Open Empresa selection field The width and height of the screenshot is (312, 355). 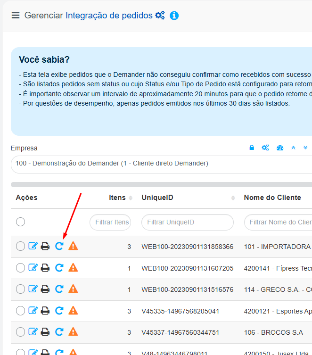pos(161,165)
